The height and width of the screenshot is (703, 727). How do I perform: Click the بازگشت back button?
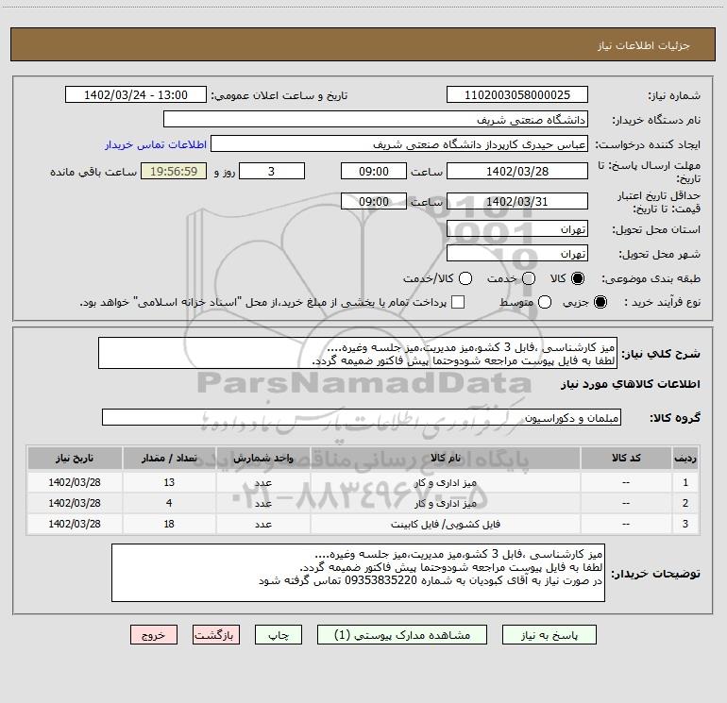(216, 635)
